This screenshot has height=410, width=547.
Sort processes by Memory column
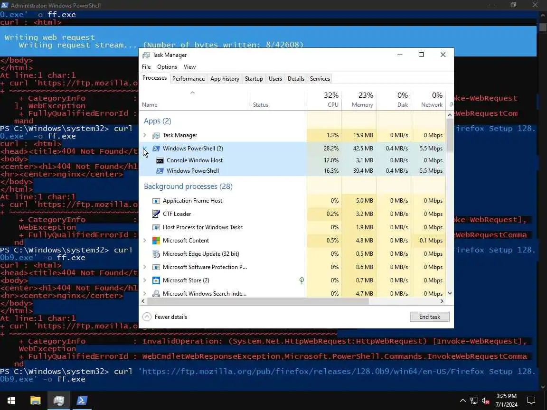(359, 100)
